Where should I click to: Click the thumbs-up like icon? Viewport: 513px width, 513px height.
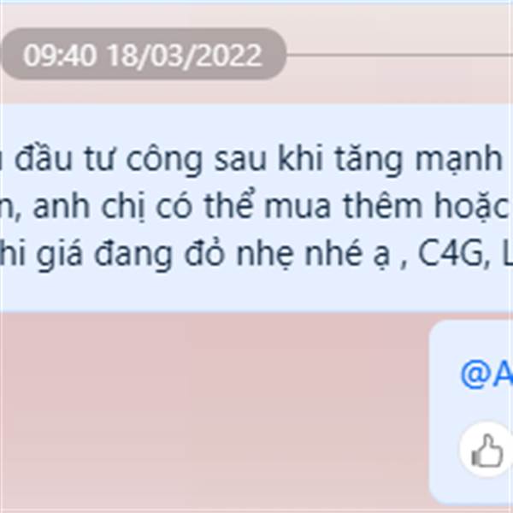[x=486, y=451]
